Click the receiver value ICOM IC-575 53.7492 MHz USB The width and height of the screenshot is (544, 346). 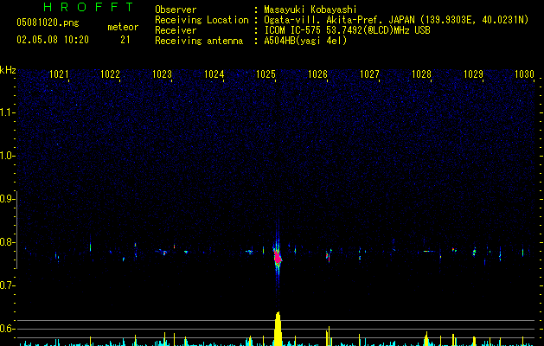[x=347, y=30]
